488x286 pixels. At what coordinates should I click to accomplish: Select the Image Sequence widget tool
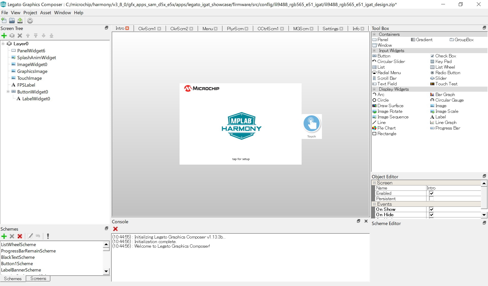point(390,117)
